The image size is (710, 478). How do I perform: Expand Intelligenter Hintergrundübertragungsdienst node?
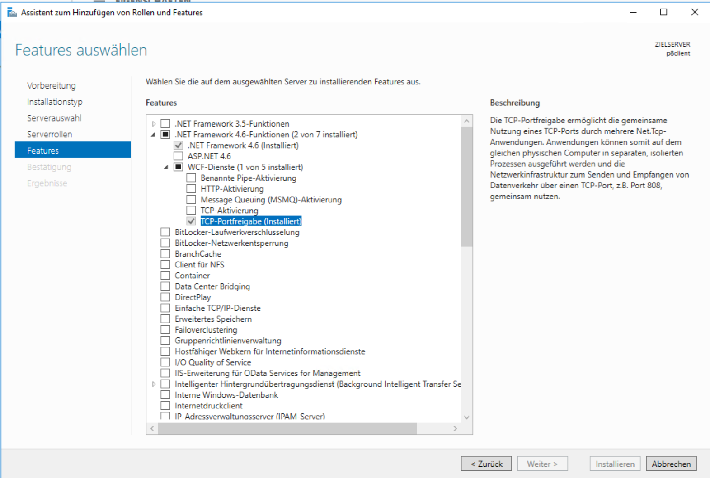coord(154,384)
